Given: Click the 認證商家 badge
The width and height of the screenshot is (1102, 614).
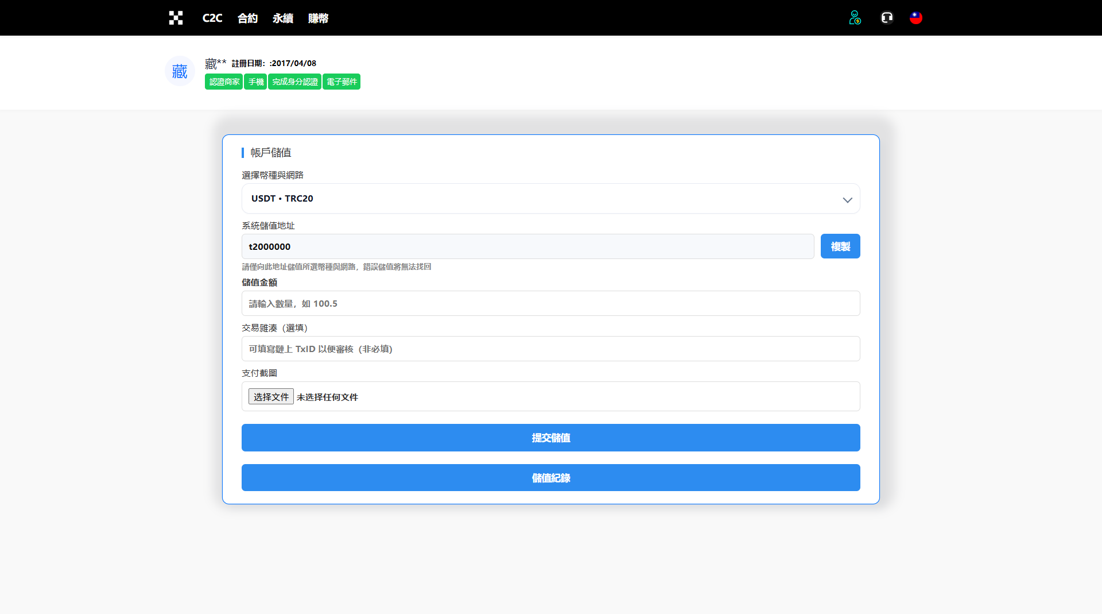Looking at the screenshot, I should tap(224, 82).
